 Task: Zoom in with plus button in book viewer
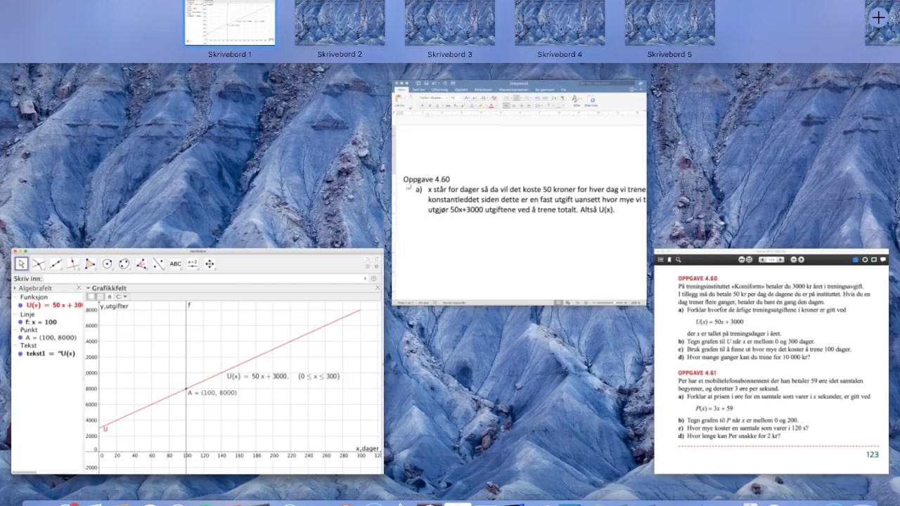(x=801, y=259)
